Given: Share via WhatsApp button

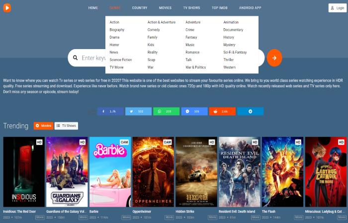Looking at the screenshot, I should tap(166, 111).
